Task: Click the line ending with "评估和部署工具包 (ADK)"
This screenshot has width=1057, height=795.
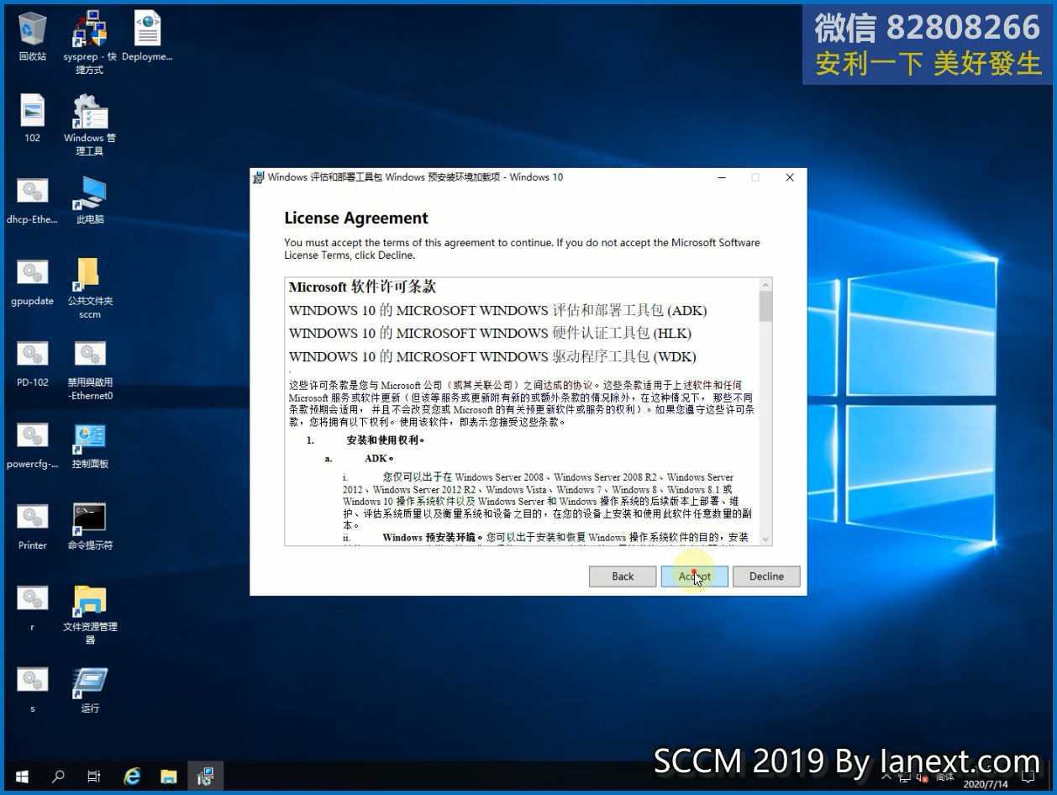Action: [497, 311]
